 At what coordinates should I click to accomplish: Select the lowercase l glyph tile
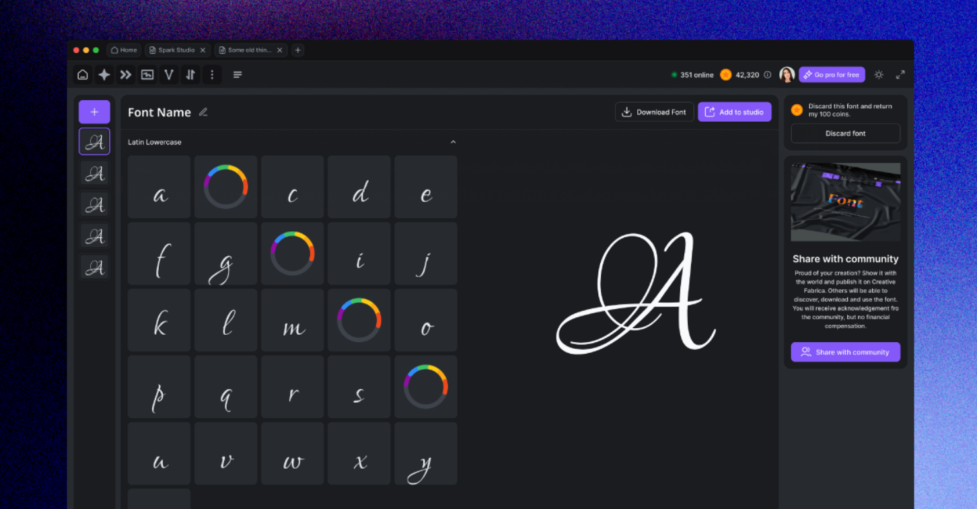(226, 320)
